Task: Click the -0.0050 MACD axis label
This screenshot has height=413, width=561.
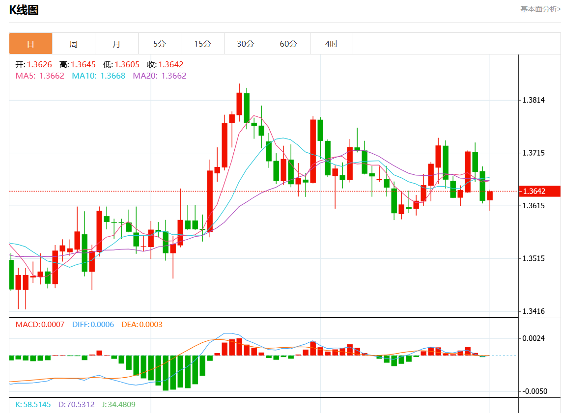Action: 534,391
